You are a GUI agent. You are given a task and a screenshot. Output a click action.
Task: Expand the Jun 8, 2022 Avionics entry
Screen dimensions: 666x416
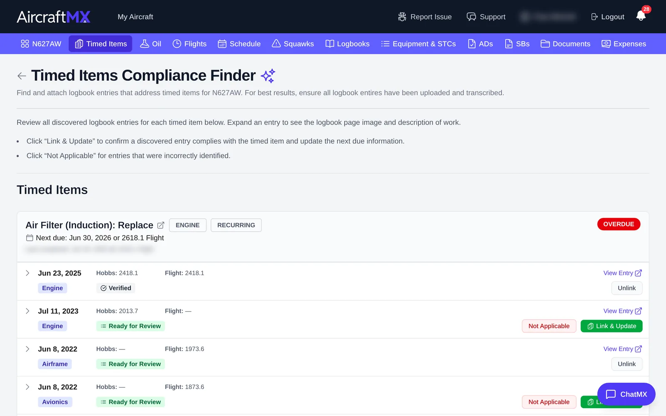(27, 387)
